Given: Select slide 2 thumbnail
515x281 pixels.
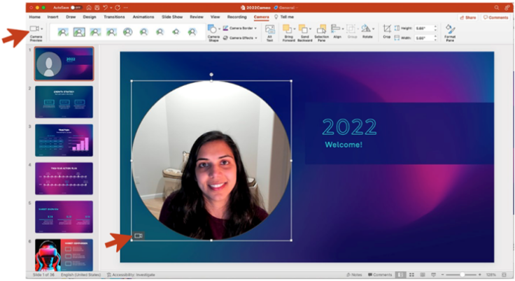Looking at the screenshot, I should 64,102.
